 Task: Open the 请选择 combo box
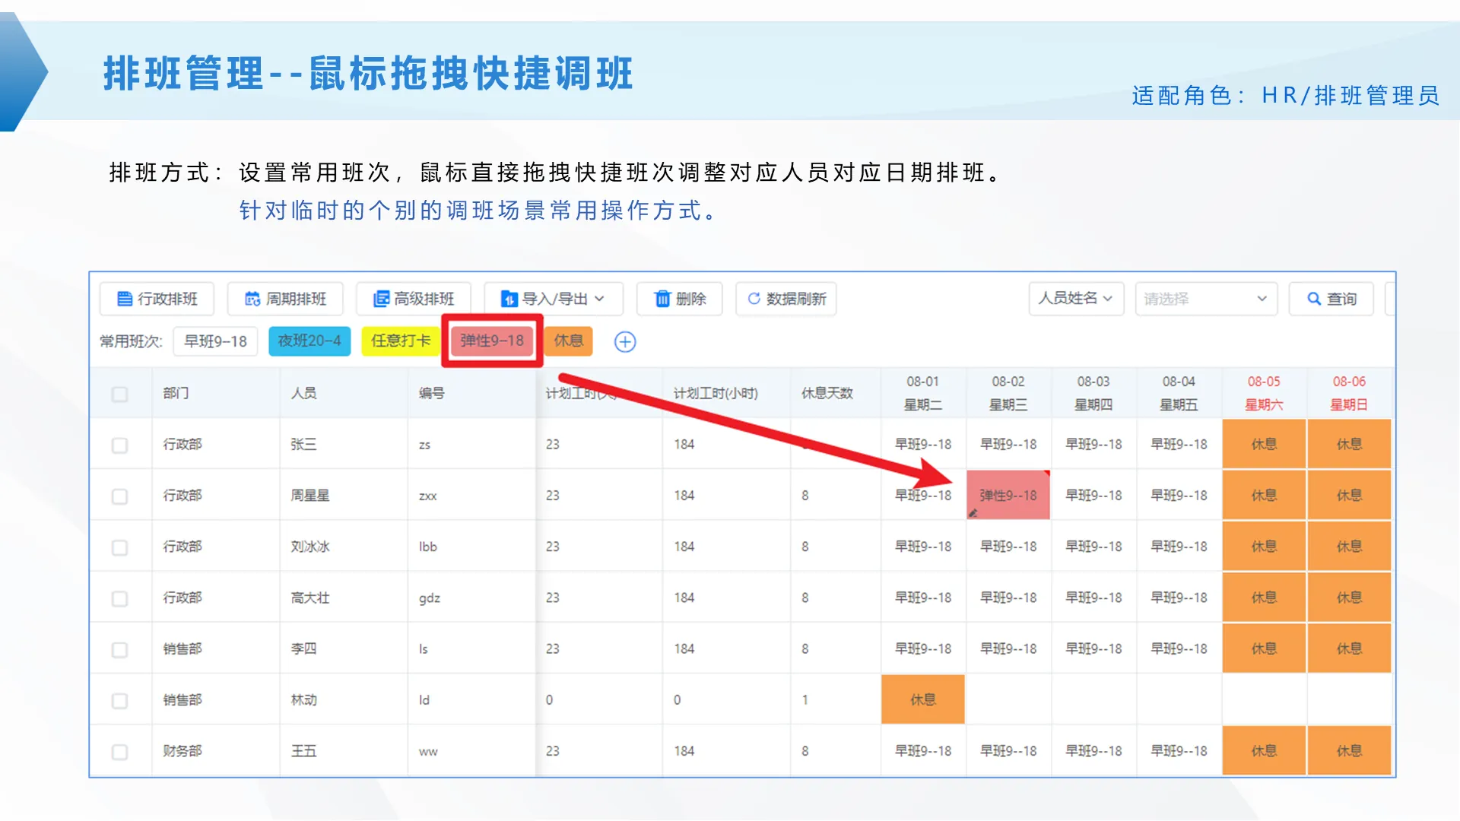pyautogui.click(x=1206, y=299)
